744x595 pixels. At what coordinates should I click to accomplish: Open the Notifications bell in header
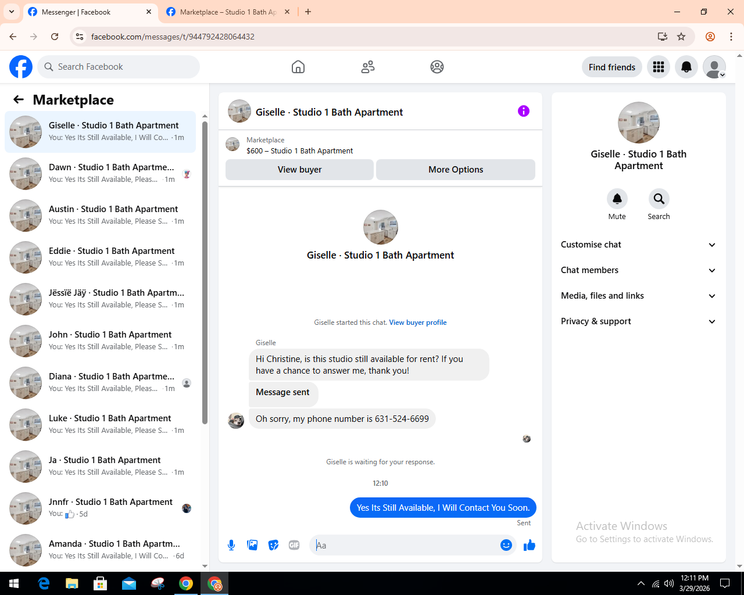[x=686, y=67]
